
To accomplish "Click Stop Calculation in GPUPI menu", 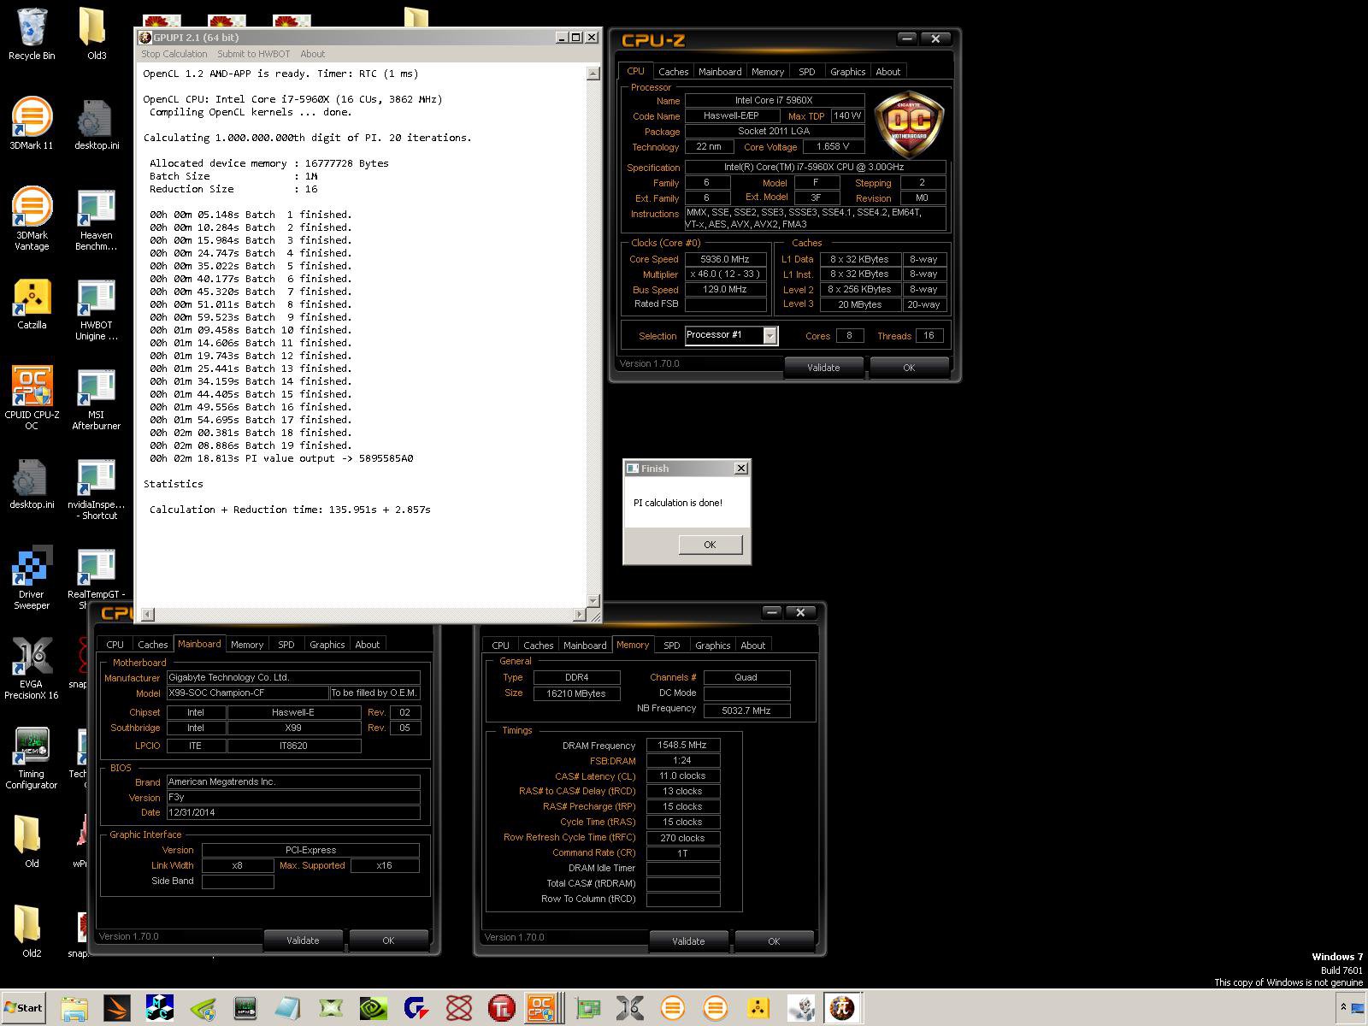I will pos(174,54).
